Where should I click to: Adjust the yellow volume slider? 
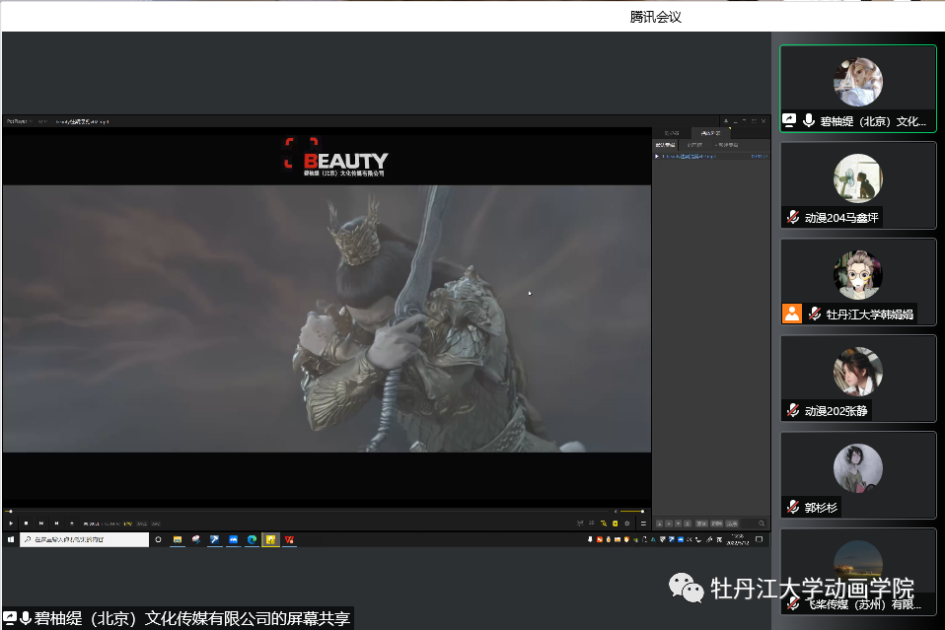pyautogui.click(x=632, y=512)
